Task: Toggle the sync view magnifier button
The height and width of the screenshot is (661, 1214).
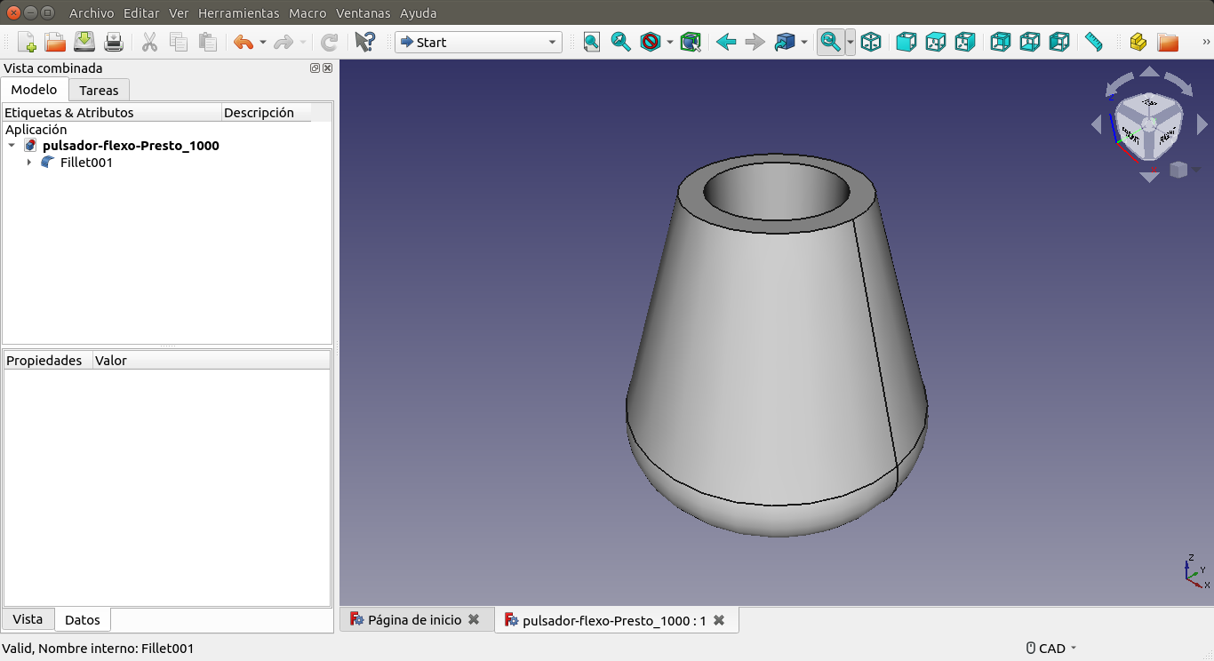Action: (x=830, y=42)
